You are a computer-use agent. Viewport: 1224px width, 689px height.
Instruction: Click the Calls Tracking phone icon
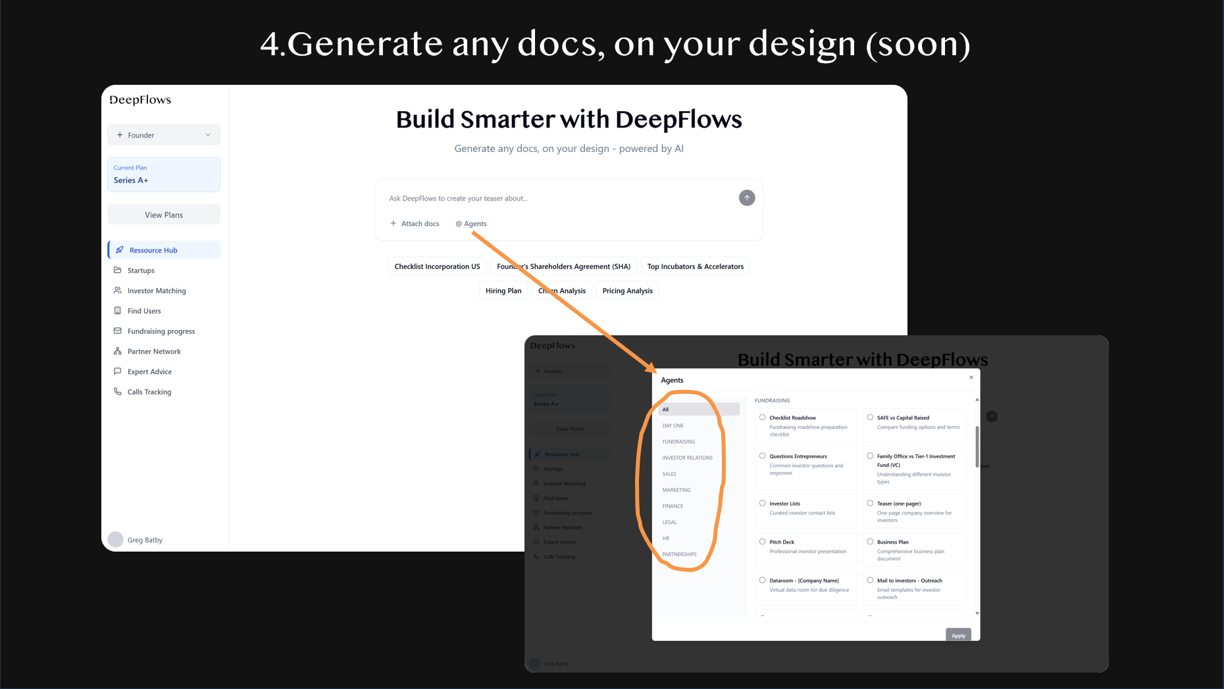click(x=118, y=392)
